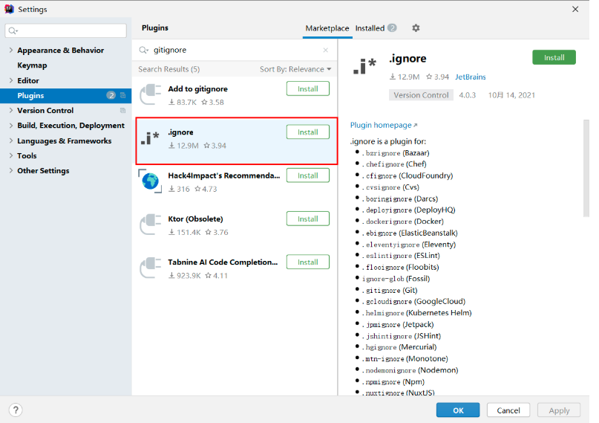The image size is (599, 423).
Task: Click the Version Control category tag
Action: tap(421, 95)
